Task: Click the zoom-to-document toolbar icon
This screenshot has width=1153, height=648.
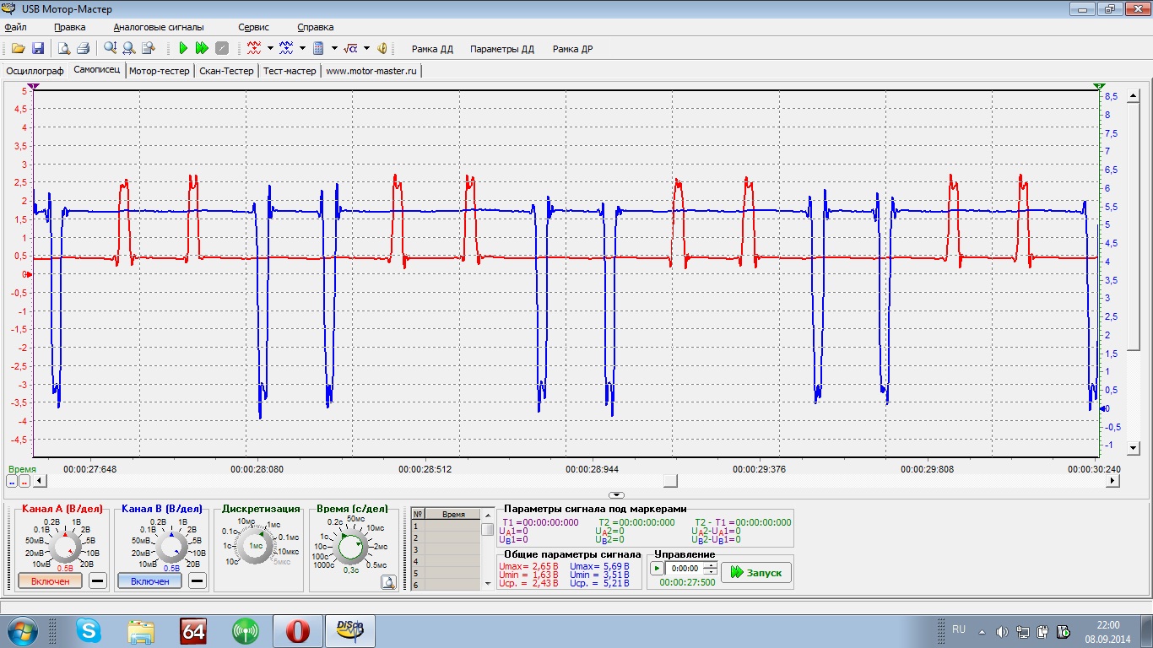Action: pos(148,49)
